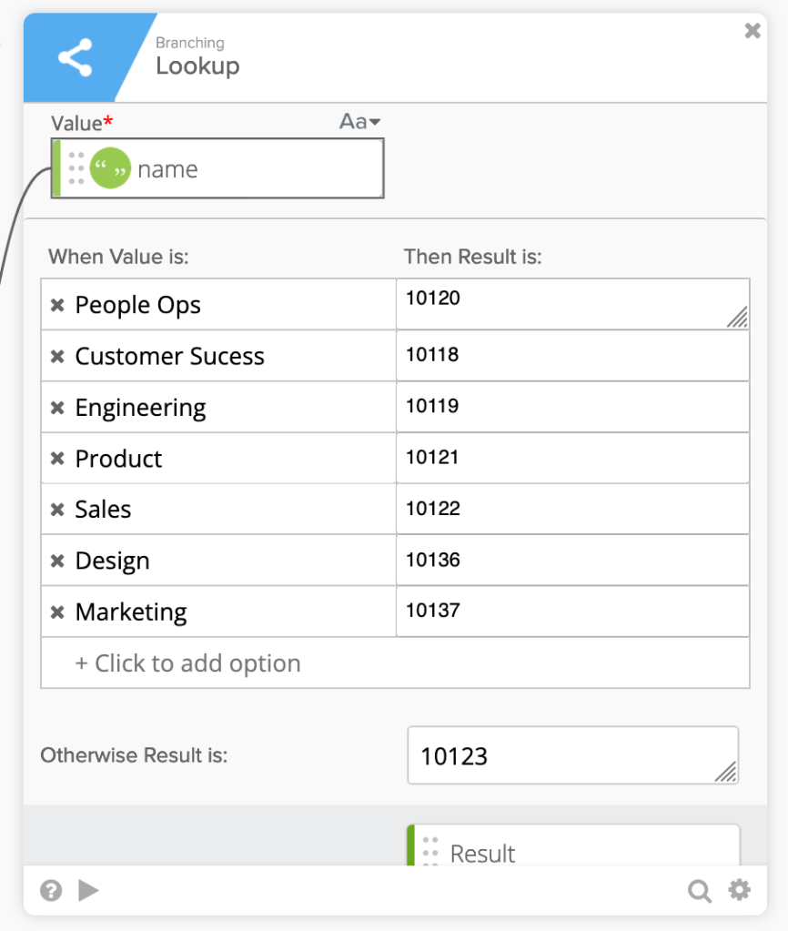Open the card settings gear icon

[x=740, y=890]
